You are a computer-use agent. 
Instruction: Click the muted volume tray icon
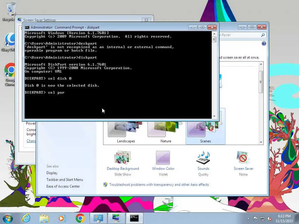click(270, 219)
